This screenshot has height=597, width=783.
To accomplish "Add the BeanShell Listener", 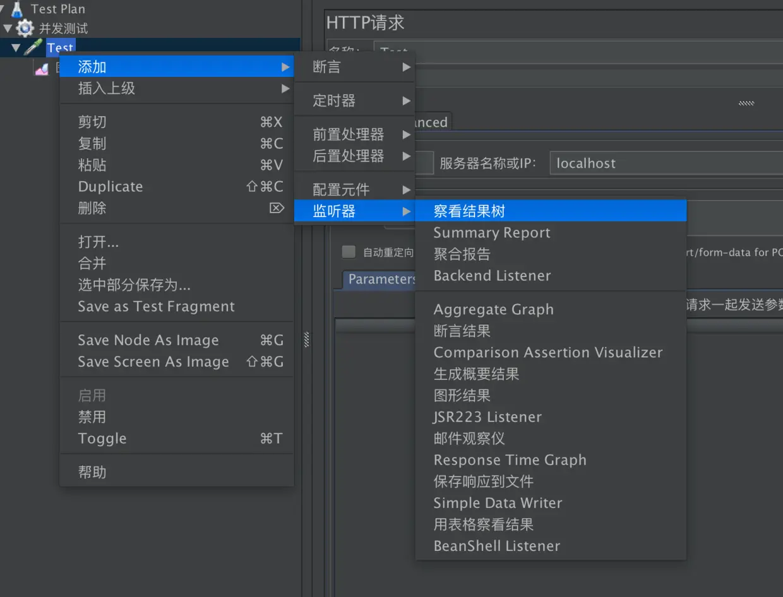I will click(x=551, y=545).
